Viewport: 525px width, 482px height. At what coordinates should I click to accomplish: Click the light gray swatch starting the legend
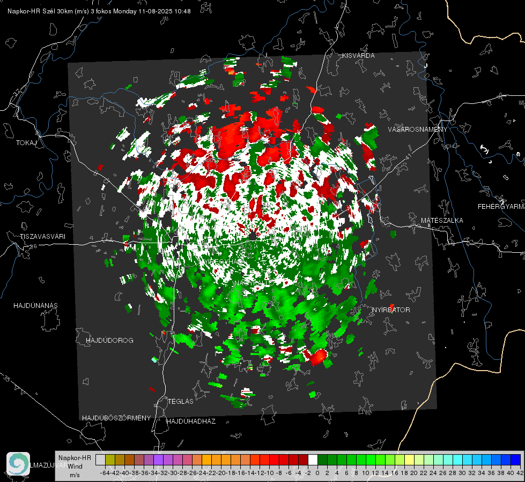coord(100,460)
